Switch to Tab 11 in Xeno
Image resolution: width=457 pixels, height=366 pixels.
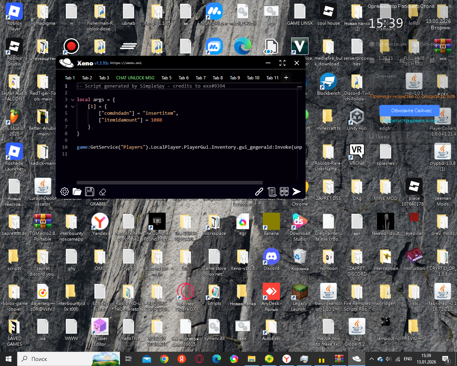(x=272, y=78)
